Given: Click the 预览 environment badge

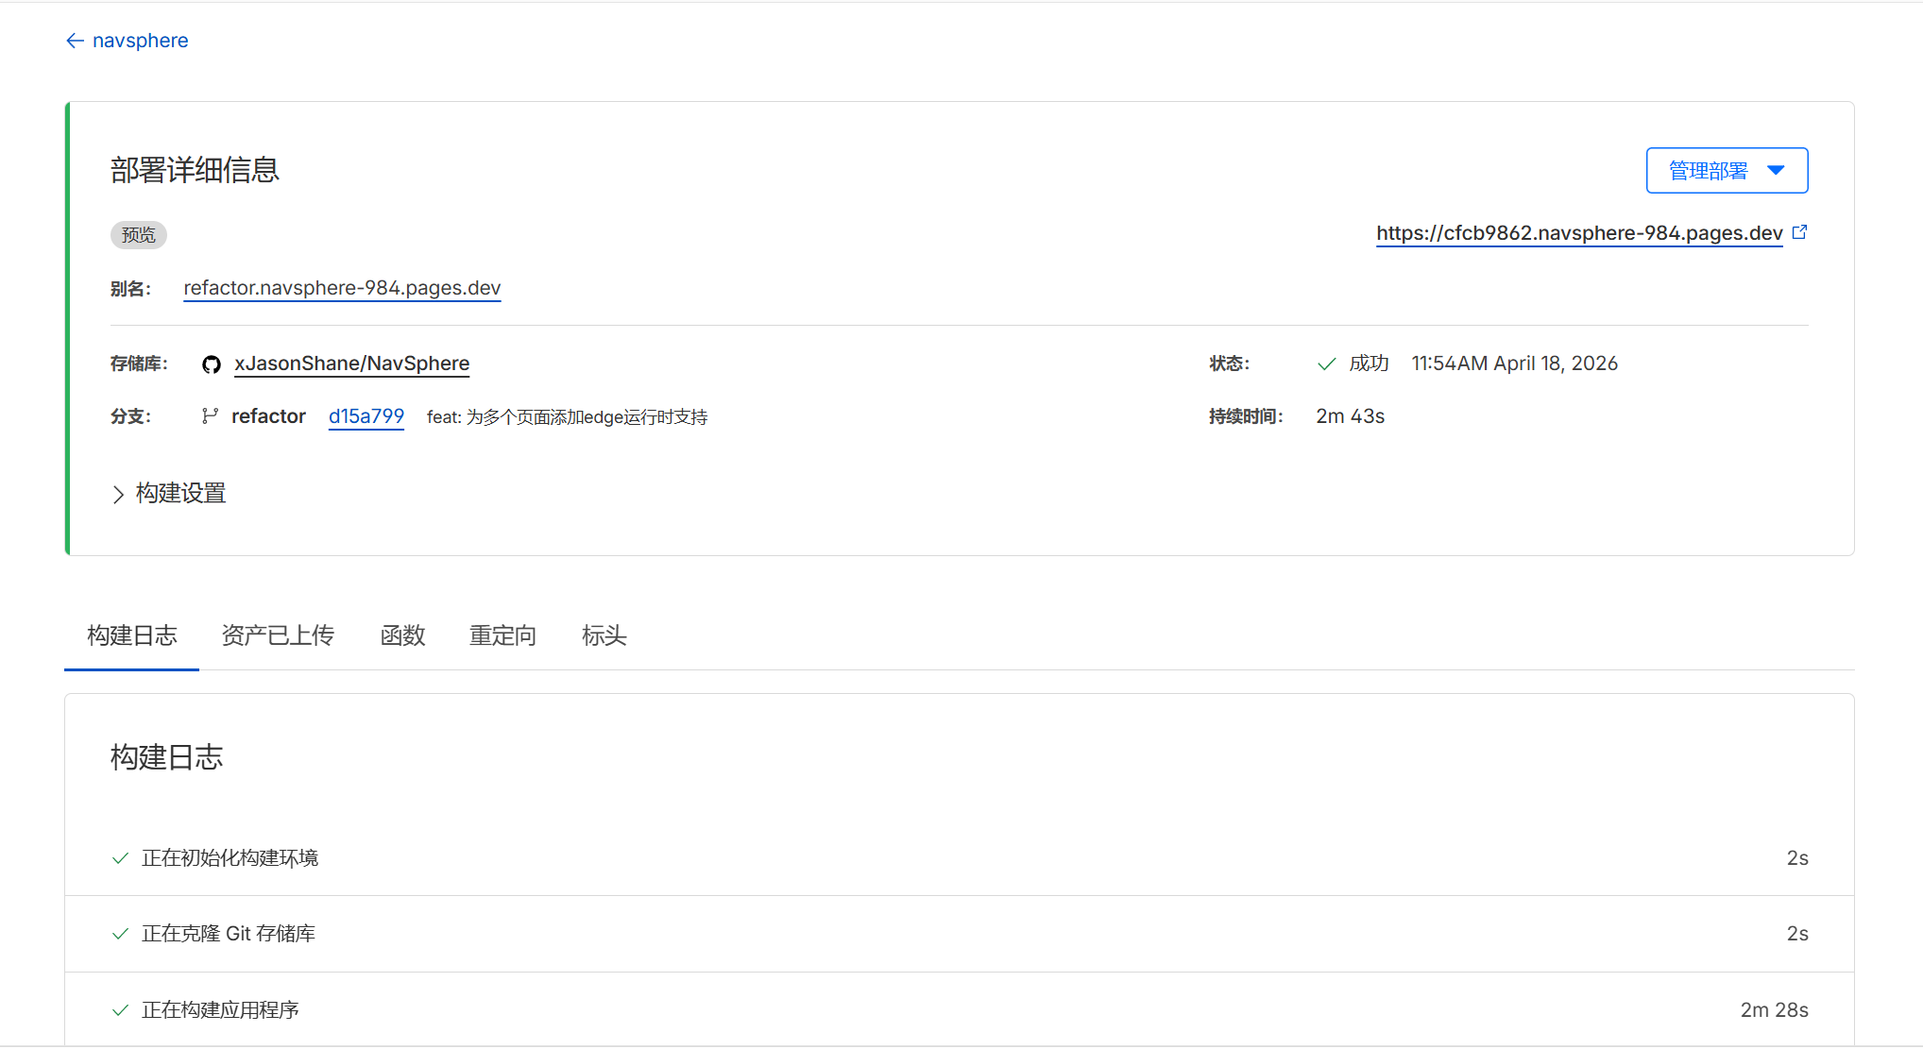Looking at the screenshot, I should pyautogui.click(x=139, y=235).
